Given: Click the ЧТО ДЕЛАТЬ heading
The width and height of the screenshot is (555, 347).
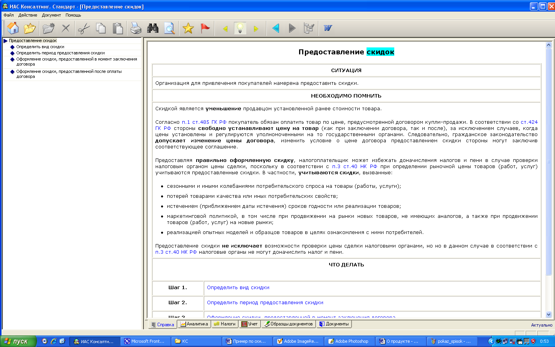Looking at the screenshot, I should [346, 264].
